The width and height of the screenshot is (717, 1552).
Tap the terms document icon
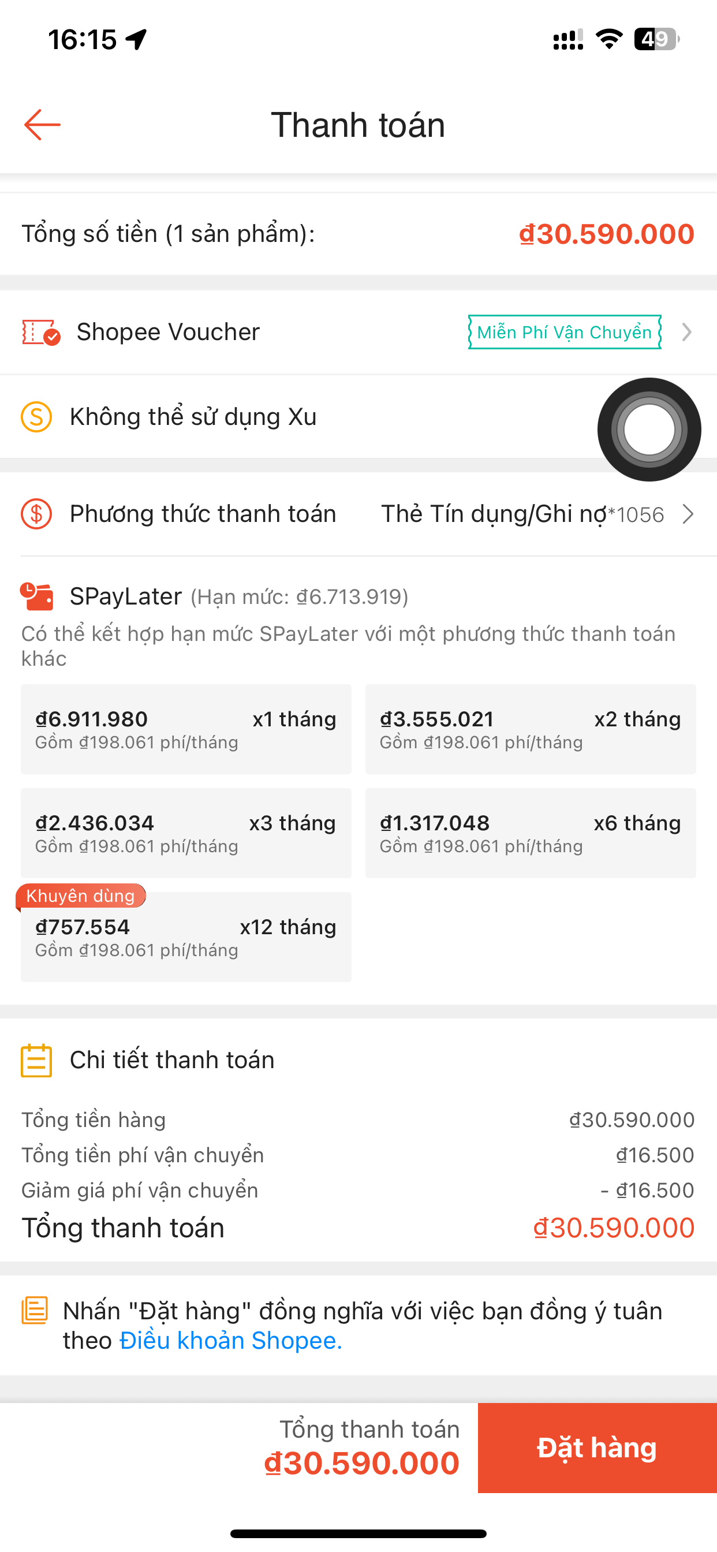click(34, 1311)
